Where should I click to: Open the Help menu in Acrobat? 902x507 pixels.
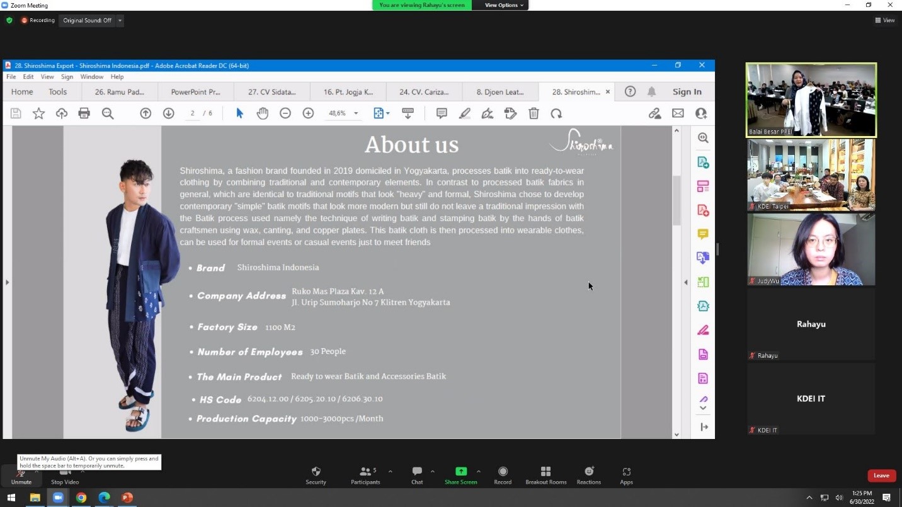[x=117, y=77]
